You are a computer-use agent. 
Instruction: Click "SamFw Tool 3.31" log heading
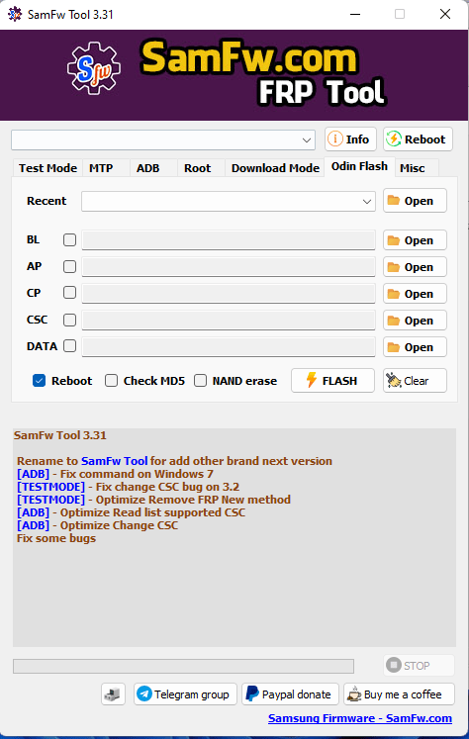click(x=60, y=435)
